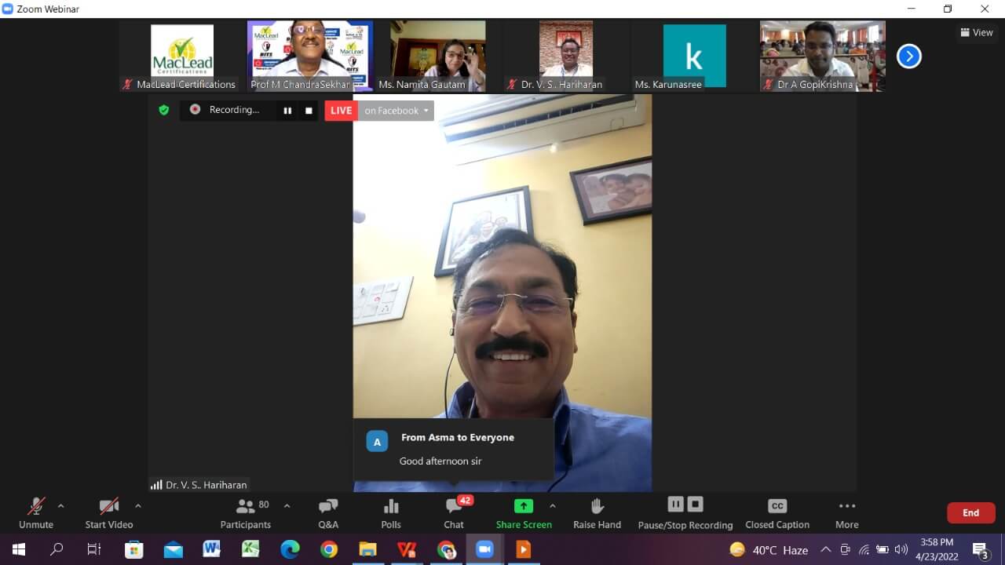Click the green Share Screen icon
Screen dimensions: 1005x565
coord(523,506)
